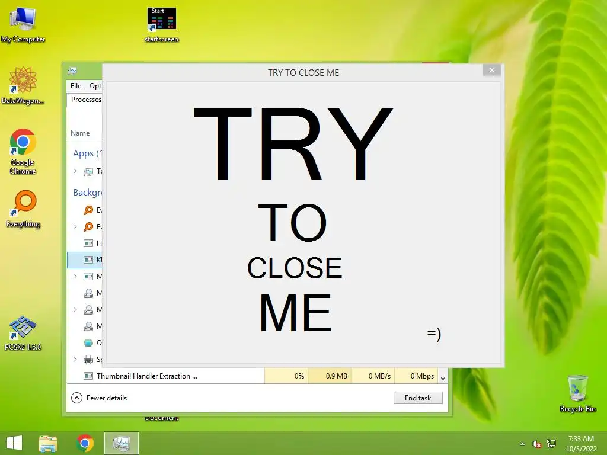Image resolution: width=607 pixels, height=455 pixels.
Task: Select the Thumbnail Handler Extraction row text
Action: coord(147,376)
